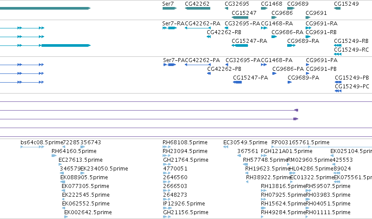
Task: Click the 'CG15249-PB' protein label
Action: coord(352,78)
